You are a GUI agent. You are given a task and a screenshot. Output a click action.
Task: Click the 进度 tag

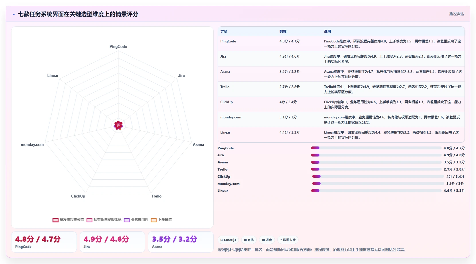click(x=267, y=240)
